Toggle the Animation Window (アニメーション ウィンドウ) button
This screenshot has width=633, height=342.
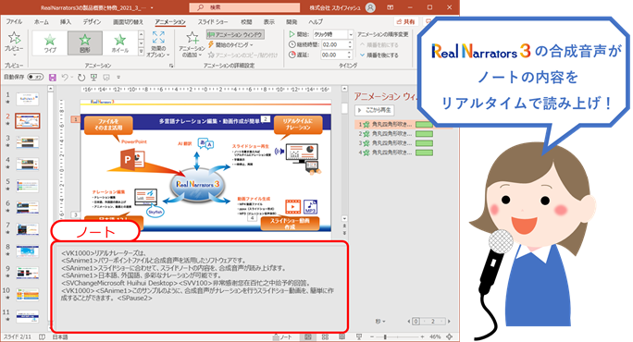(x=235, y=34)
